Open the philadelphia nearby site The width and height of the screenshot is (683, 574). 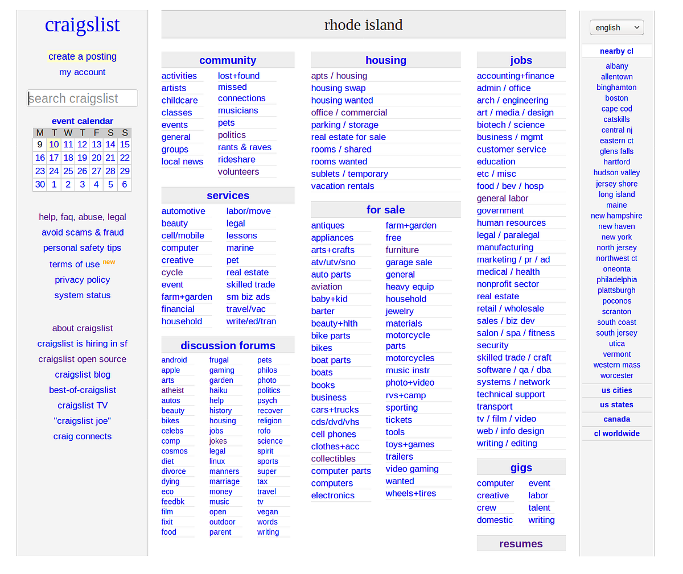click(616, 279)
